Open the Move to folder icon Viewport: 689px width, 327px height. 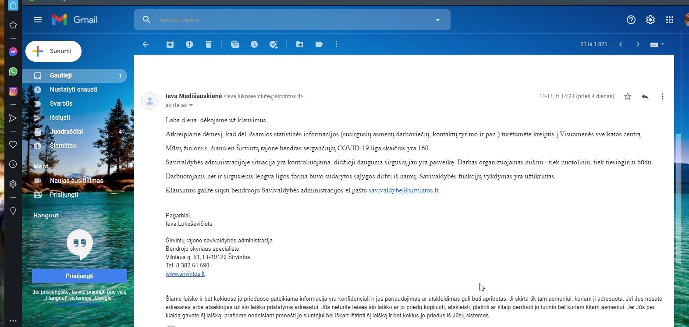pyautogui.click(x=300, y=44)
